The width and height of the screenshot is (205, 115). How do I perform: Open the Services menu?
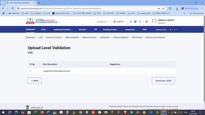[83, 30]
